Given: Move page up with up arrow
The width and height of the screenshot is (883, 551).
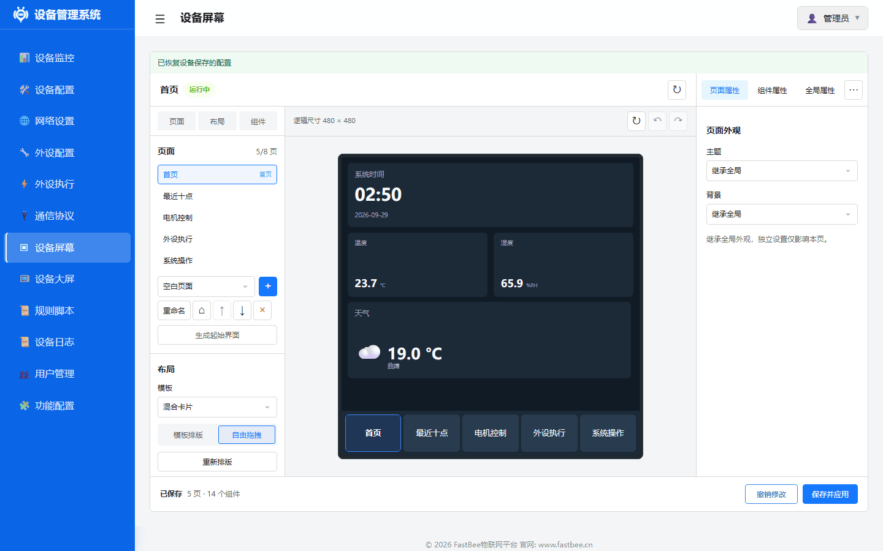Looking at the screenshot, I should tap(222, 310).
